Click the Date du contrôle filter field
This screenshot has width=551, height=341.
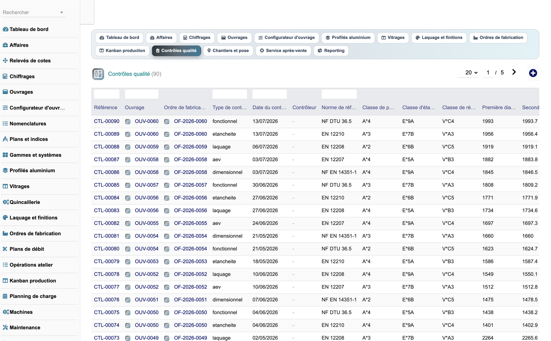[x=270, y=94]
